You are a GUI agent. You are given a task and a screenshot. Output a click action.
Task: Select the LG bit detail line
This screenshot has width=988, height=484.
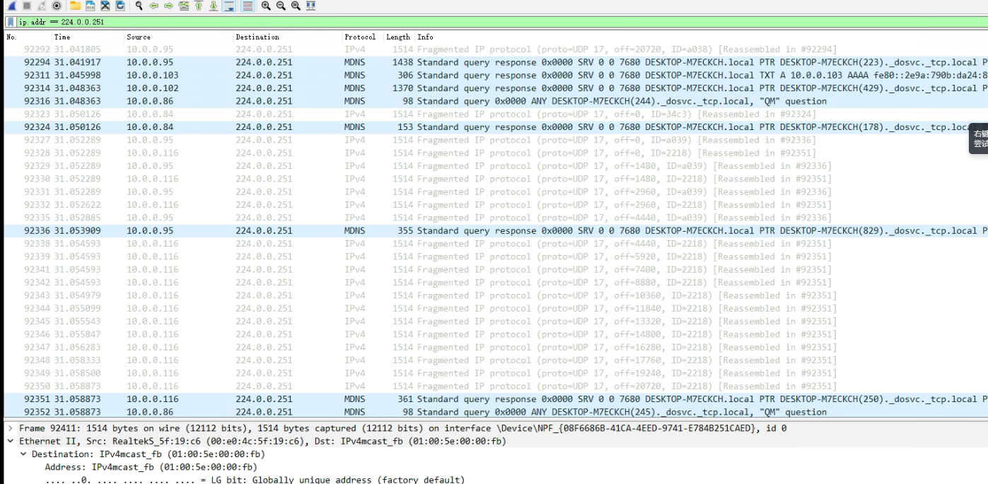pyautogui.click(x=255, y=480)
